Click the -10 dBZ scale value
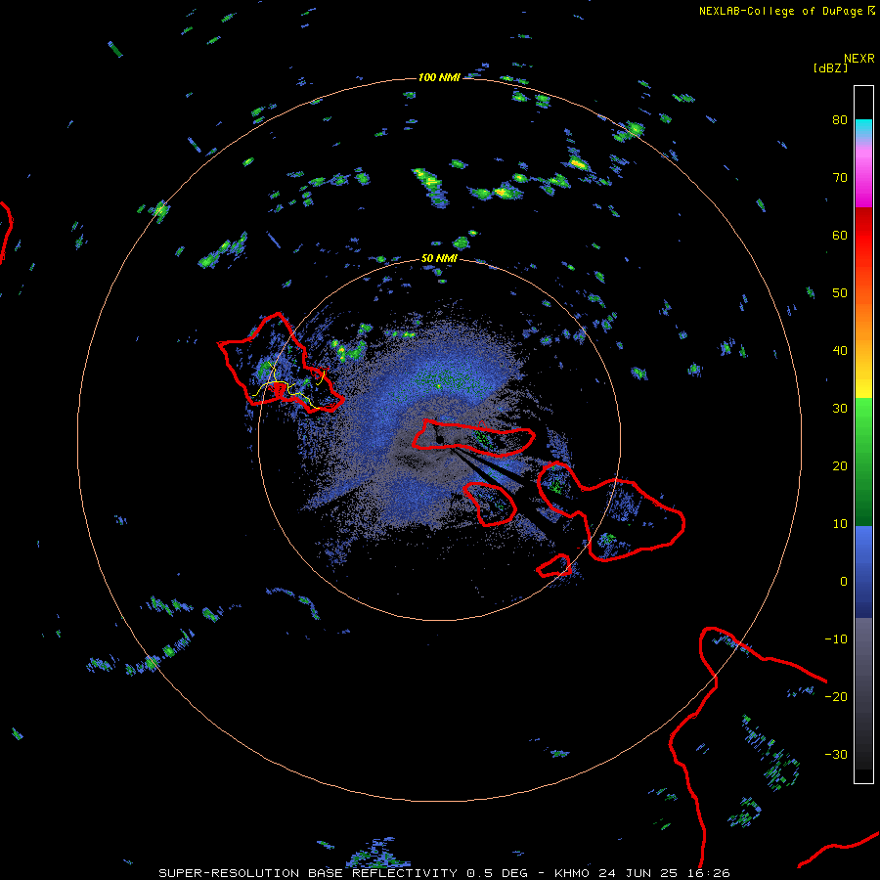 (836, 639)
